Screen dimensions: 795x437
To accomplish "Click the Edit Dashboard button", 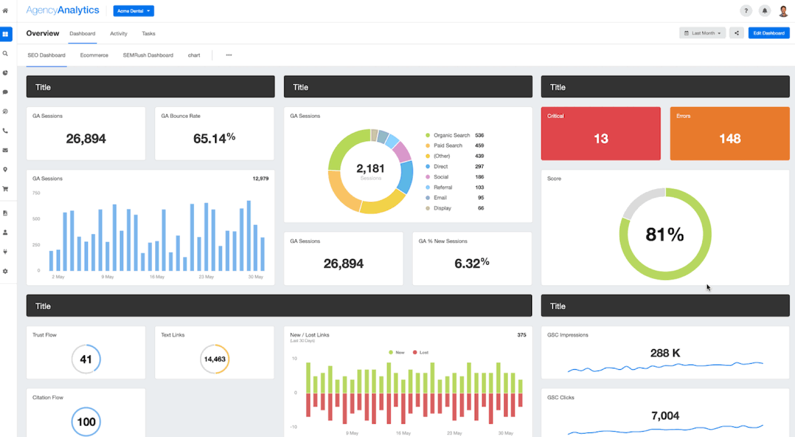I will pos(769,33).
